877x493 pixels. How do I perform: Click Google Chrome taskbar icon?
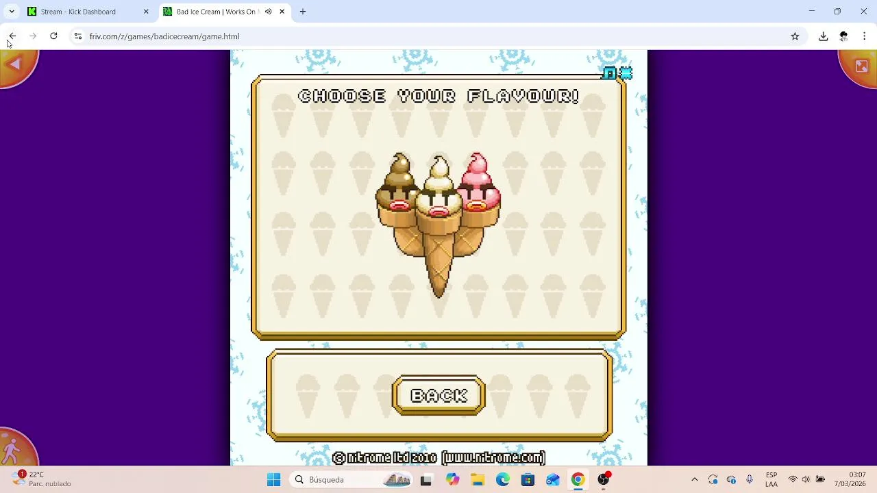[578, 480]
